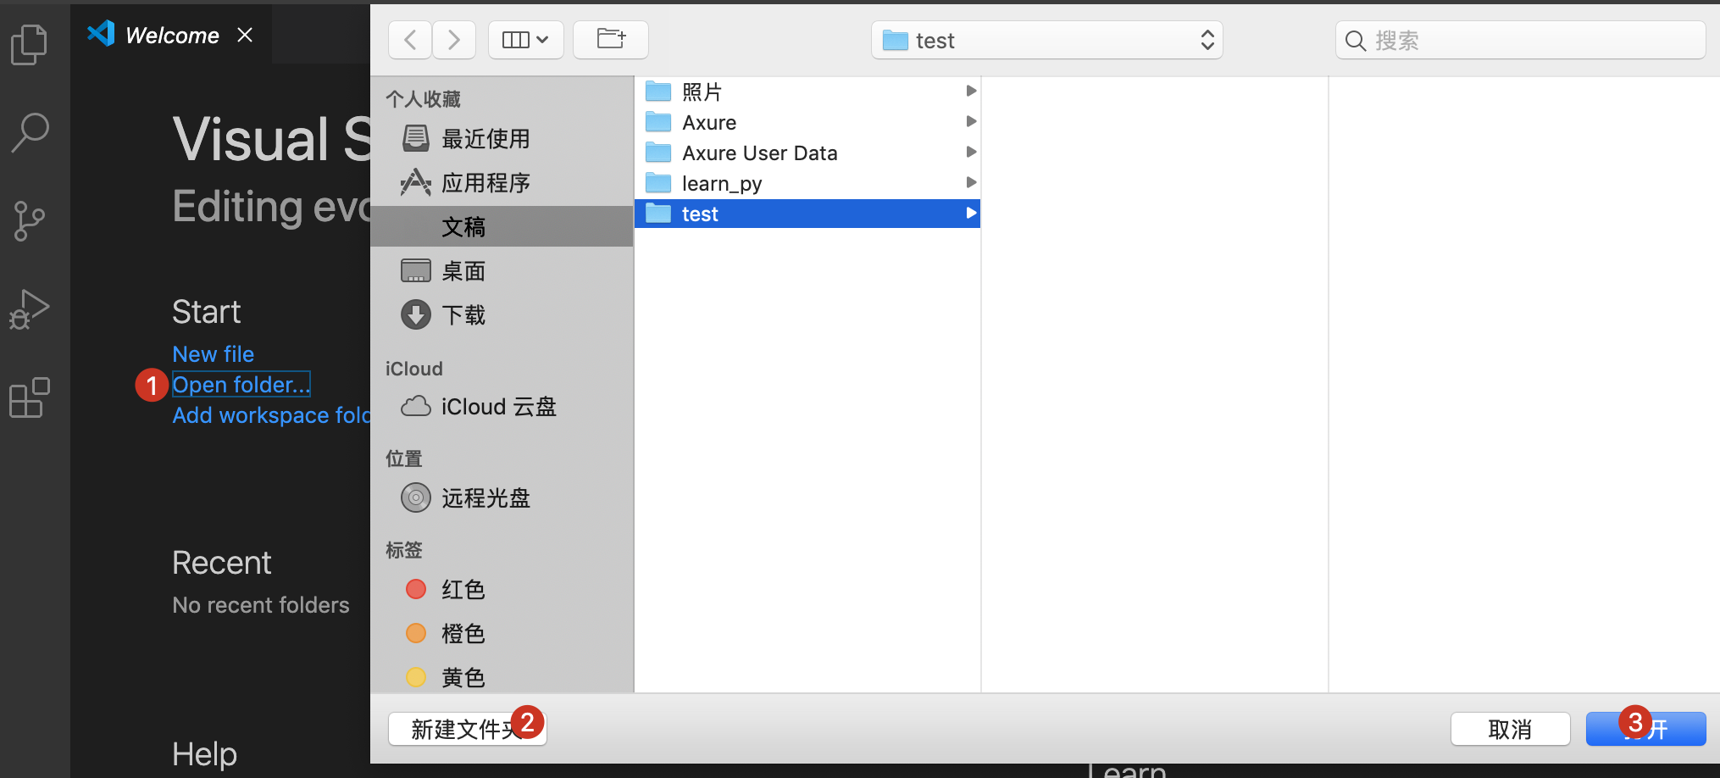Click the Open folder... link
This screenshot has height=778, width=1720.
[x=241, y=385]
